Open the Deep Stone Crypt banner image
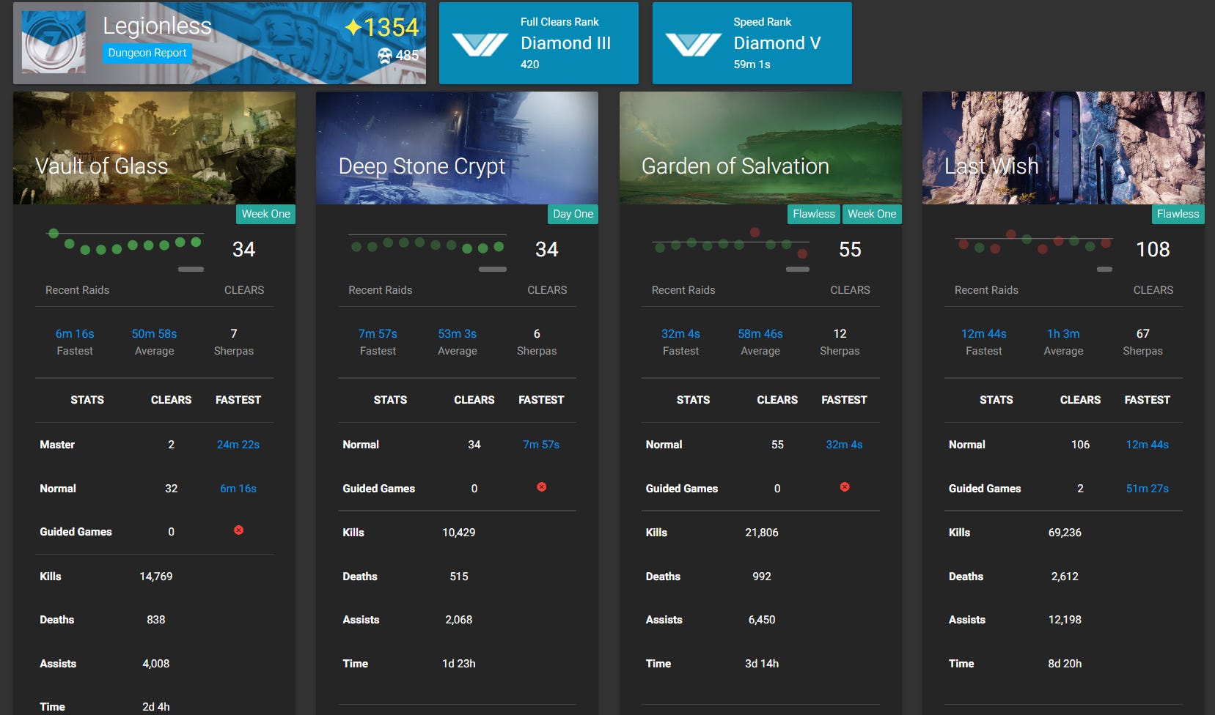 tap(457, 148)
